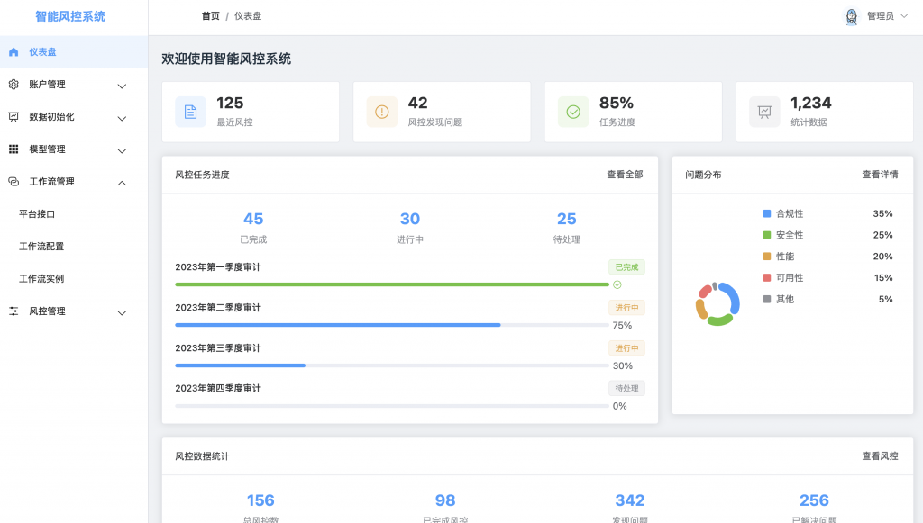Click the orange warning icon on 风控发现问题 card
923x523 pixels.
click(x=381, y=111)
